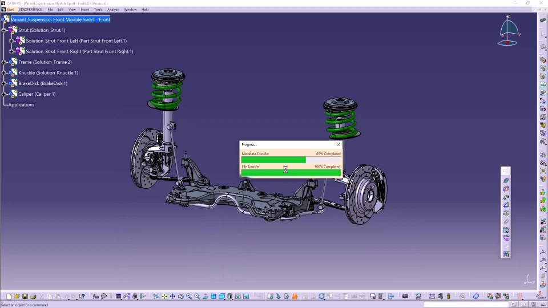Image resolution: width=548 pixels, height=308 pixels.
Task: Click 'Select an object or a command' status
Action: point(25,305)
